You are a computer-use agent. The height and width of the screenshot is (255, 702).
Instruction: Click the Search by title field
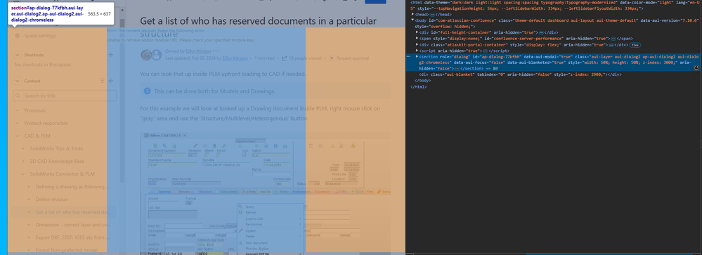point(65,96)
